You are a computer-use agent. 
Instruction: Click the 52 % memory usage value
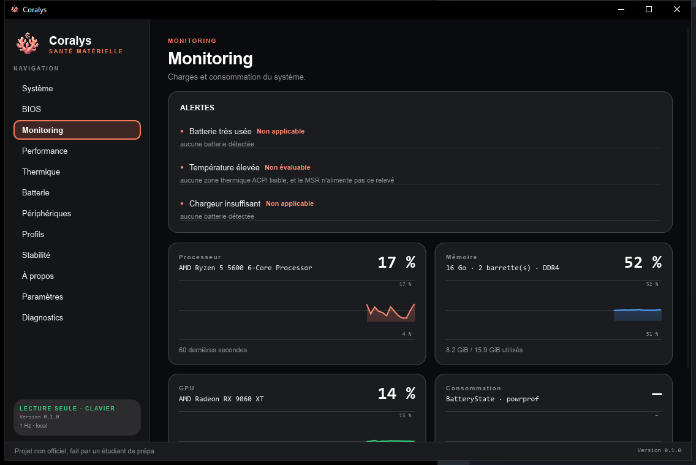point(643,262)
